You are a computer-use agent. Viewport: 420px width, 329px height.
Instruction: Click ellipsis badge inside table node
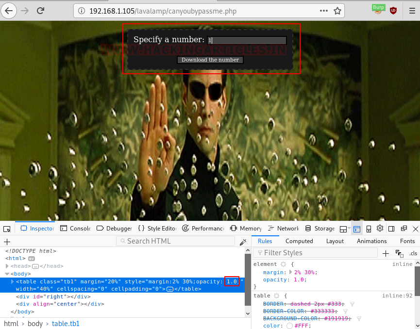click(x=170, y=289)
